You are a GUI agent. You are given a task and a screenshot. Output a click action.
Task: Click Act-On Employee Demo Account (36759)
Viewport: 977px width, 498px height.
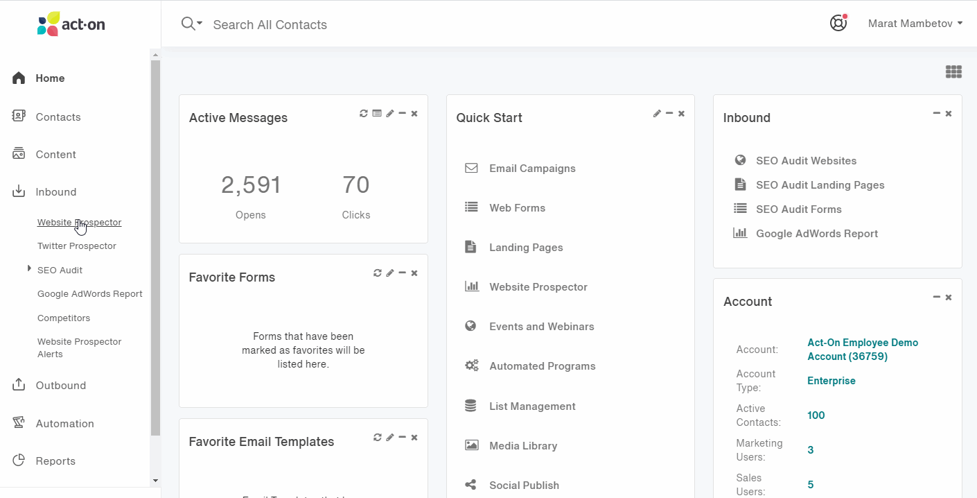pos(863,350)
